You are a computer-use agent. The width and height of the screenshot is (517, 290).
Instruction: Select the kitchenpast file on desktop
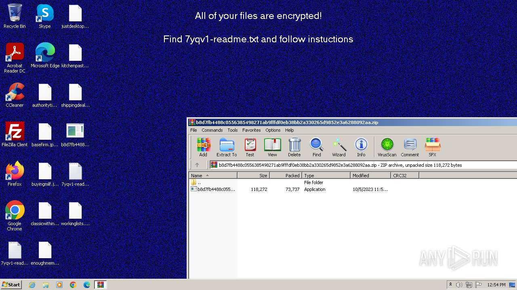point(75,56)
